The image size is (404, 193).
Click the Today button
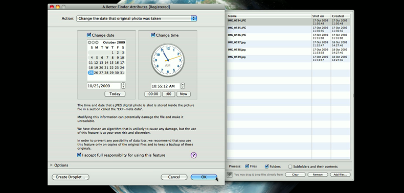click(x=115, y=94)
